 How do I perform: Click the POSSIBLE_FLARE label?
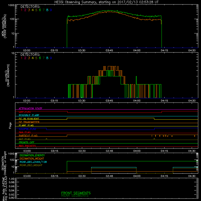click(29, 115)
